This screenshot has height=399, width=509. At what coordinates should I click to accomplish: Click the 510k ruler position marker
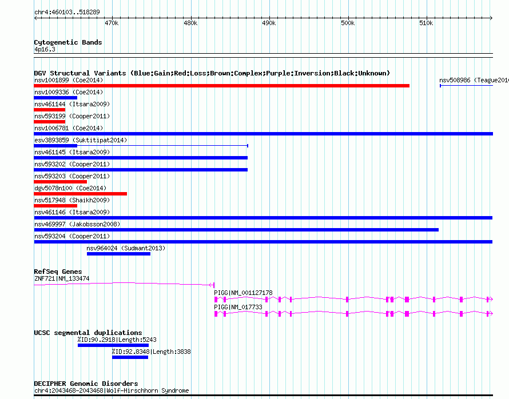pos(426,23)
